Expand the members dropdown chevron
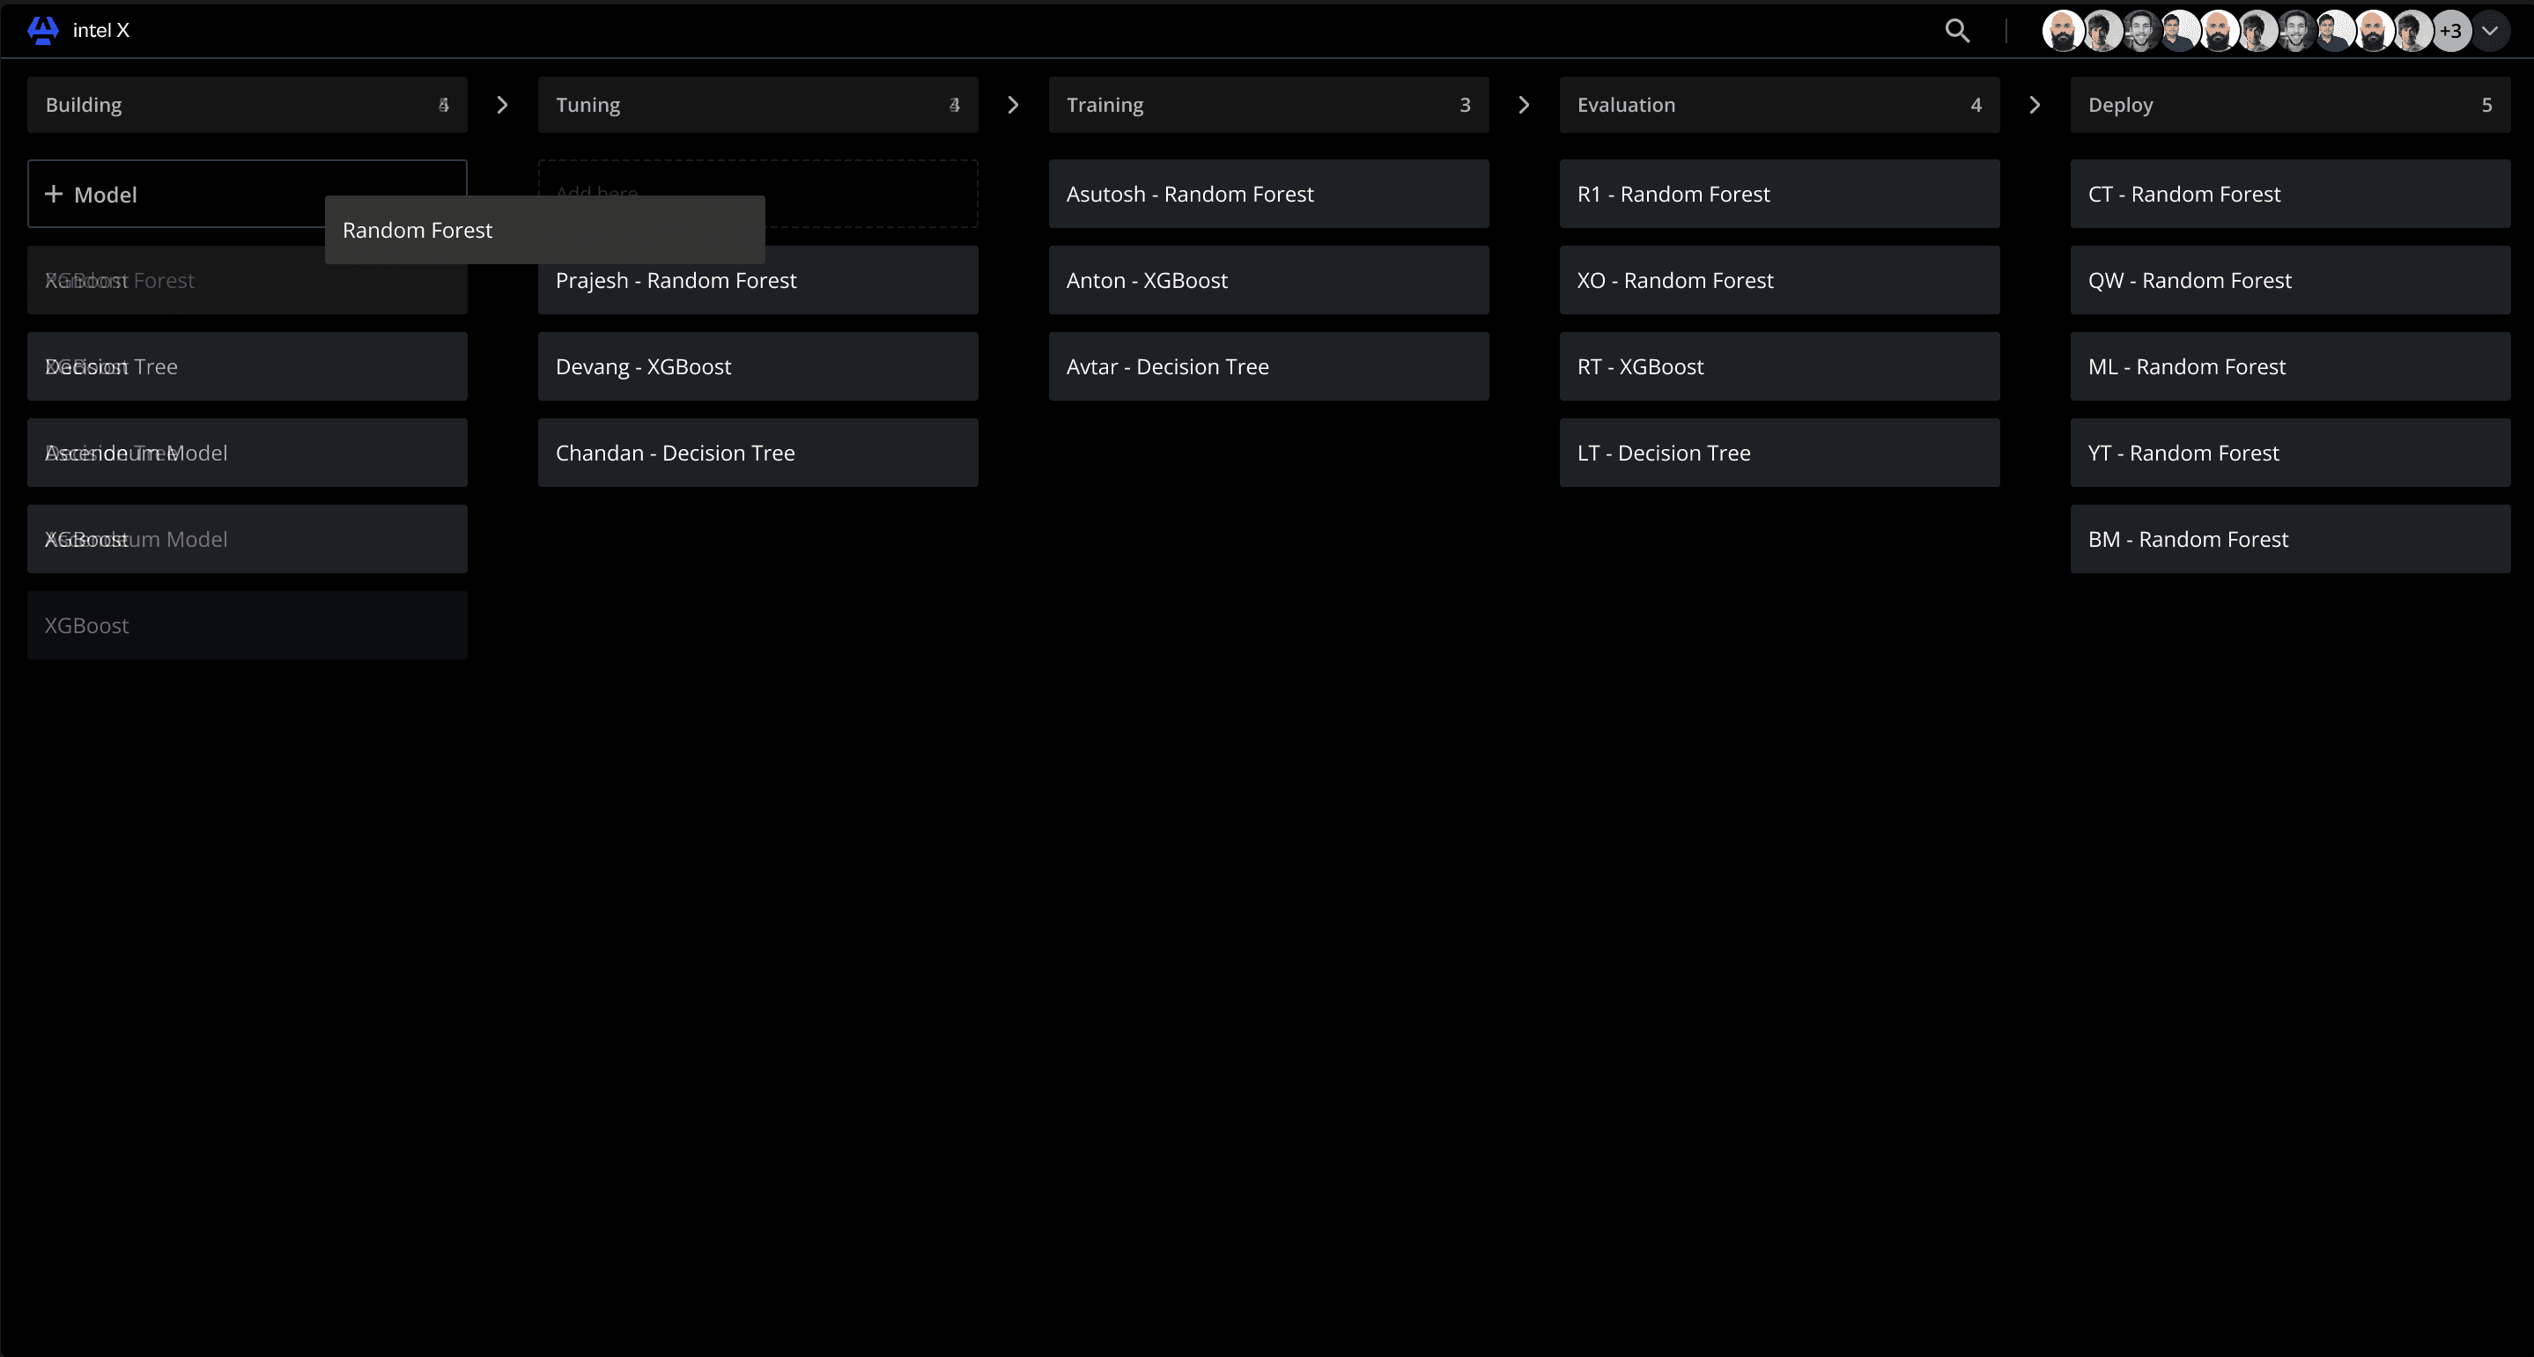The height and width of the screenshot is (1357, 2534). pyautogui.click(x=2490, y=31)
